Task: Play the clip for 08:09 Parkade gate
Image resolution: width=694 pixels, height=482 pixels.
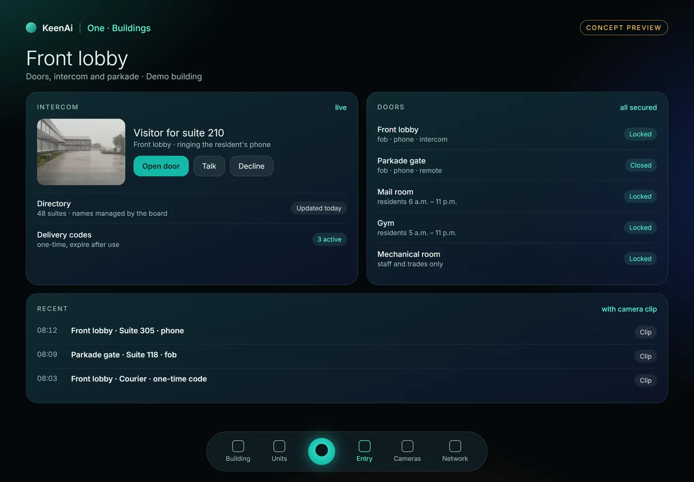Action: (x=645, y=356)
